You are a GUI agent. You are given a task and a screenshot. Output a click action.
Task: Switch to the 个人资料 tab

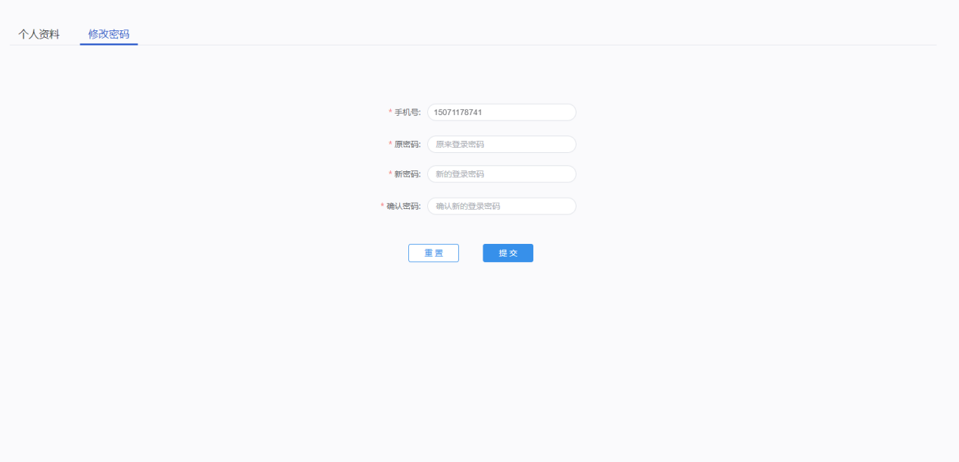click(x=39, y=34)
